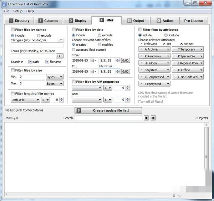The width and height of the screenshot is (214, 201).
Task: Adjust the file name length value spinner
Action: (61, 100)
